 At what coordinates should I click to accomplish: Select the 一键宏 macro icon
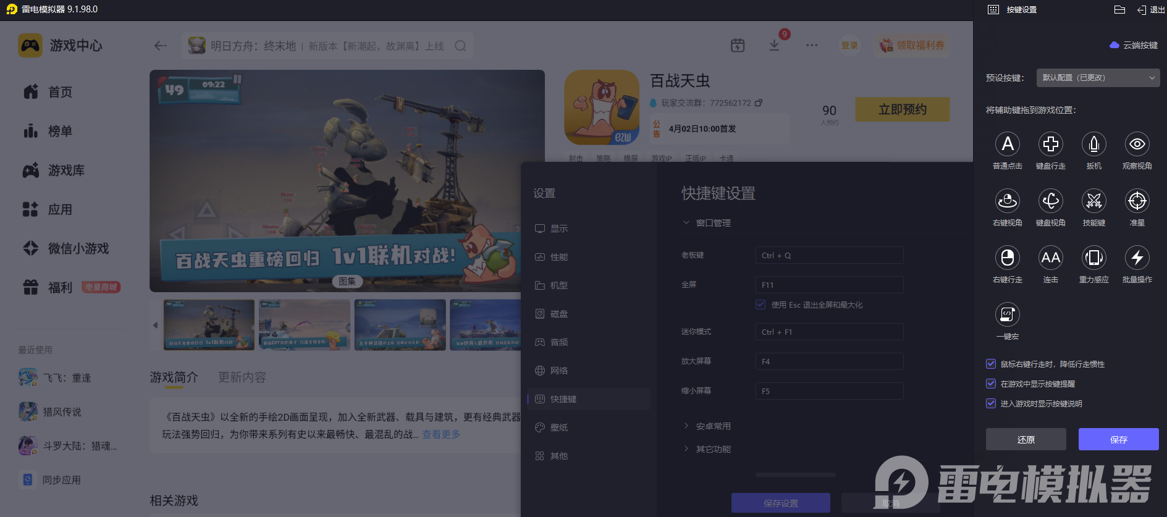[x=1008, y=314]
